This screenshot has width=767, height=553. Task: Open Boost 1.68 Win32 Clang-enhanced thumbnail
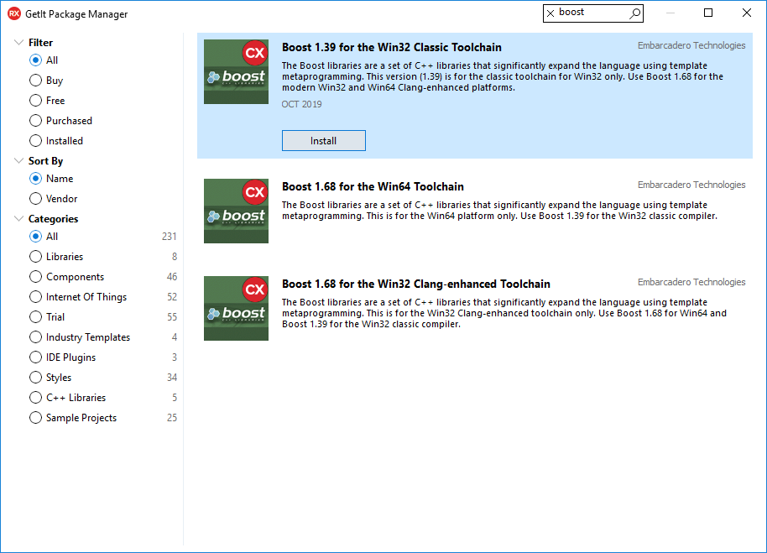pyautogui.click(x=236, y=308)
